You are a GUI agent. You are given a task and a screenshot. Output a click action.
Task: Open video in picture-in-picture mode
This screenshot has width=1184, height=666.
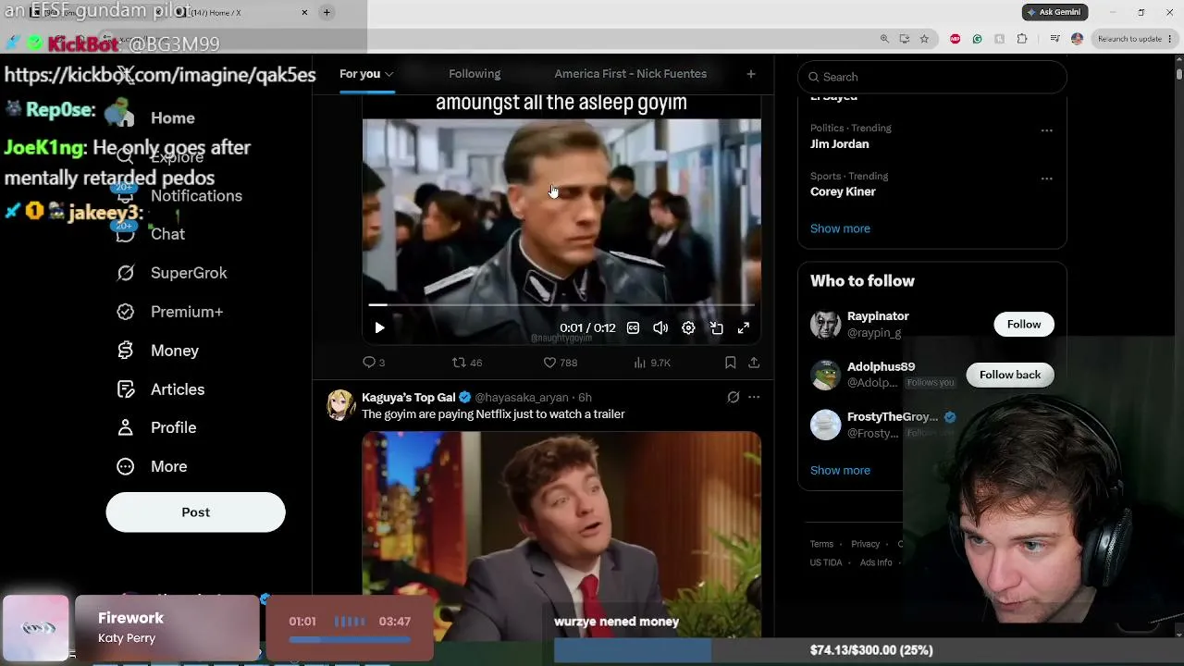(716, 327)
